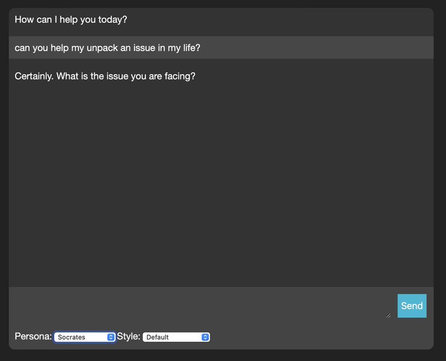Click the "Persona:" label
446x361 pixels.
click(33, 337)
